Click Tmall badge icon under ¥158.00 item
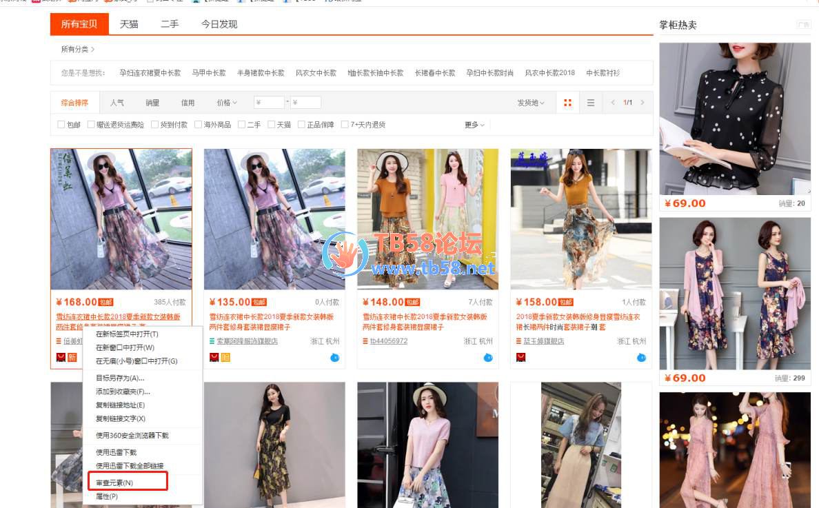The image size is (819, 508). [521, 357]
